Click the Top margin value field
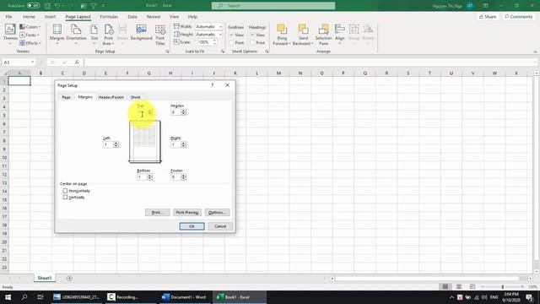540x304 pixels. click(x=143, y=112)
